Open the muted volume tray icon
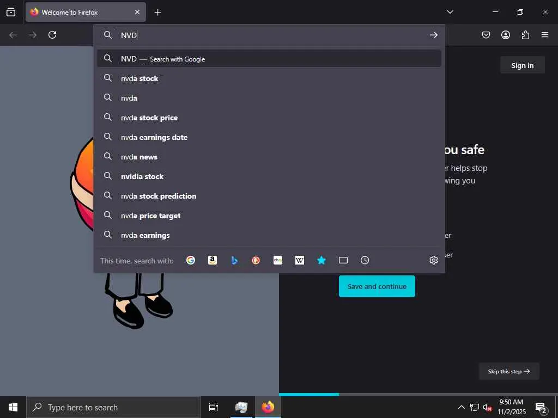Viewport: 558px width, 418px height. [488, 407]
